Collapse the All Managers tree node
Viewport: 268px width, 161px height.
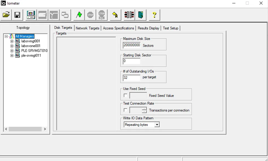pos(6,36)
